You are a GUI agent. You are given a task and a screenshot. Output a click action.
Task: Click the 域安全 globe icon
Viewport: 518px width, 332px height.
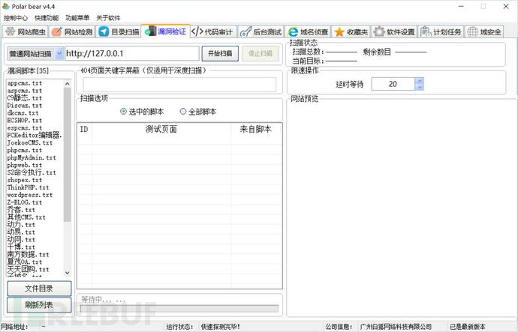(472, 31)
